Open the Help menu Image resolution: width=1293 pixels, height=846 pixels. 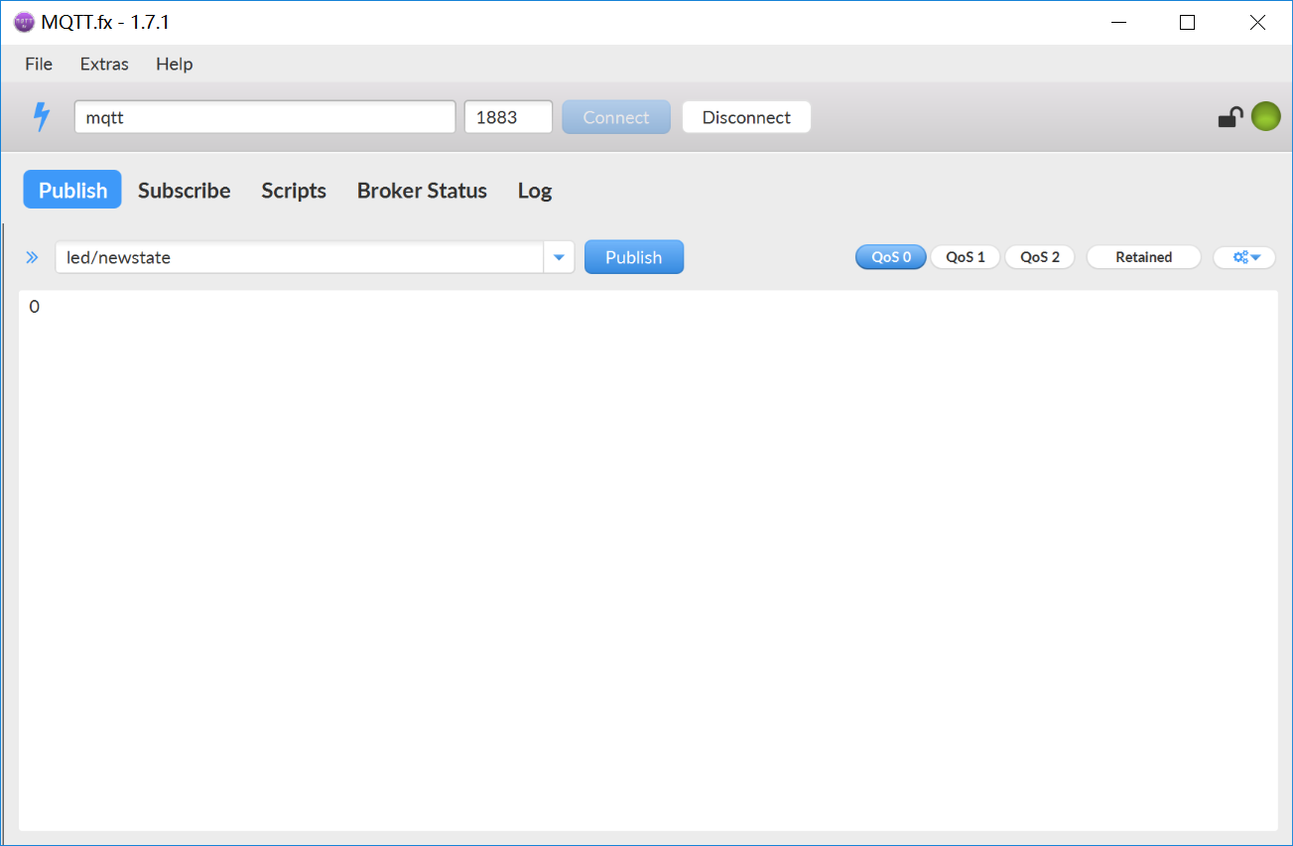click(174, 64)
